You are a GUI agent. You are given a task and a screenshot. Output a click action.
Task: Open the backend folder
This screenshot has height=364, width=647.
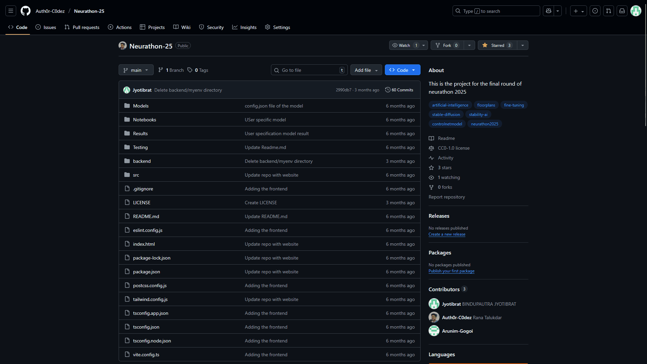click(x=142, y=161)
